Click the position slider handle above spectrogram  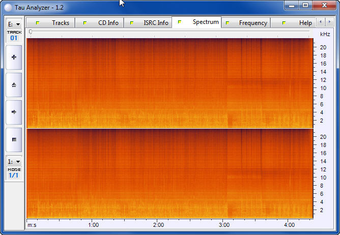coord(31,32)
